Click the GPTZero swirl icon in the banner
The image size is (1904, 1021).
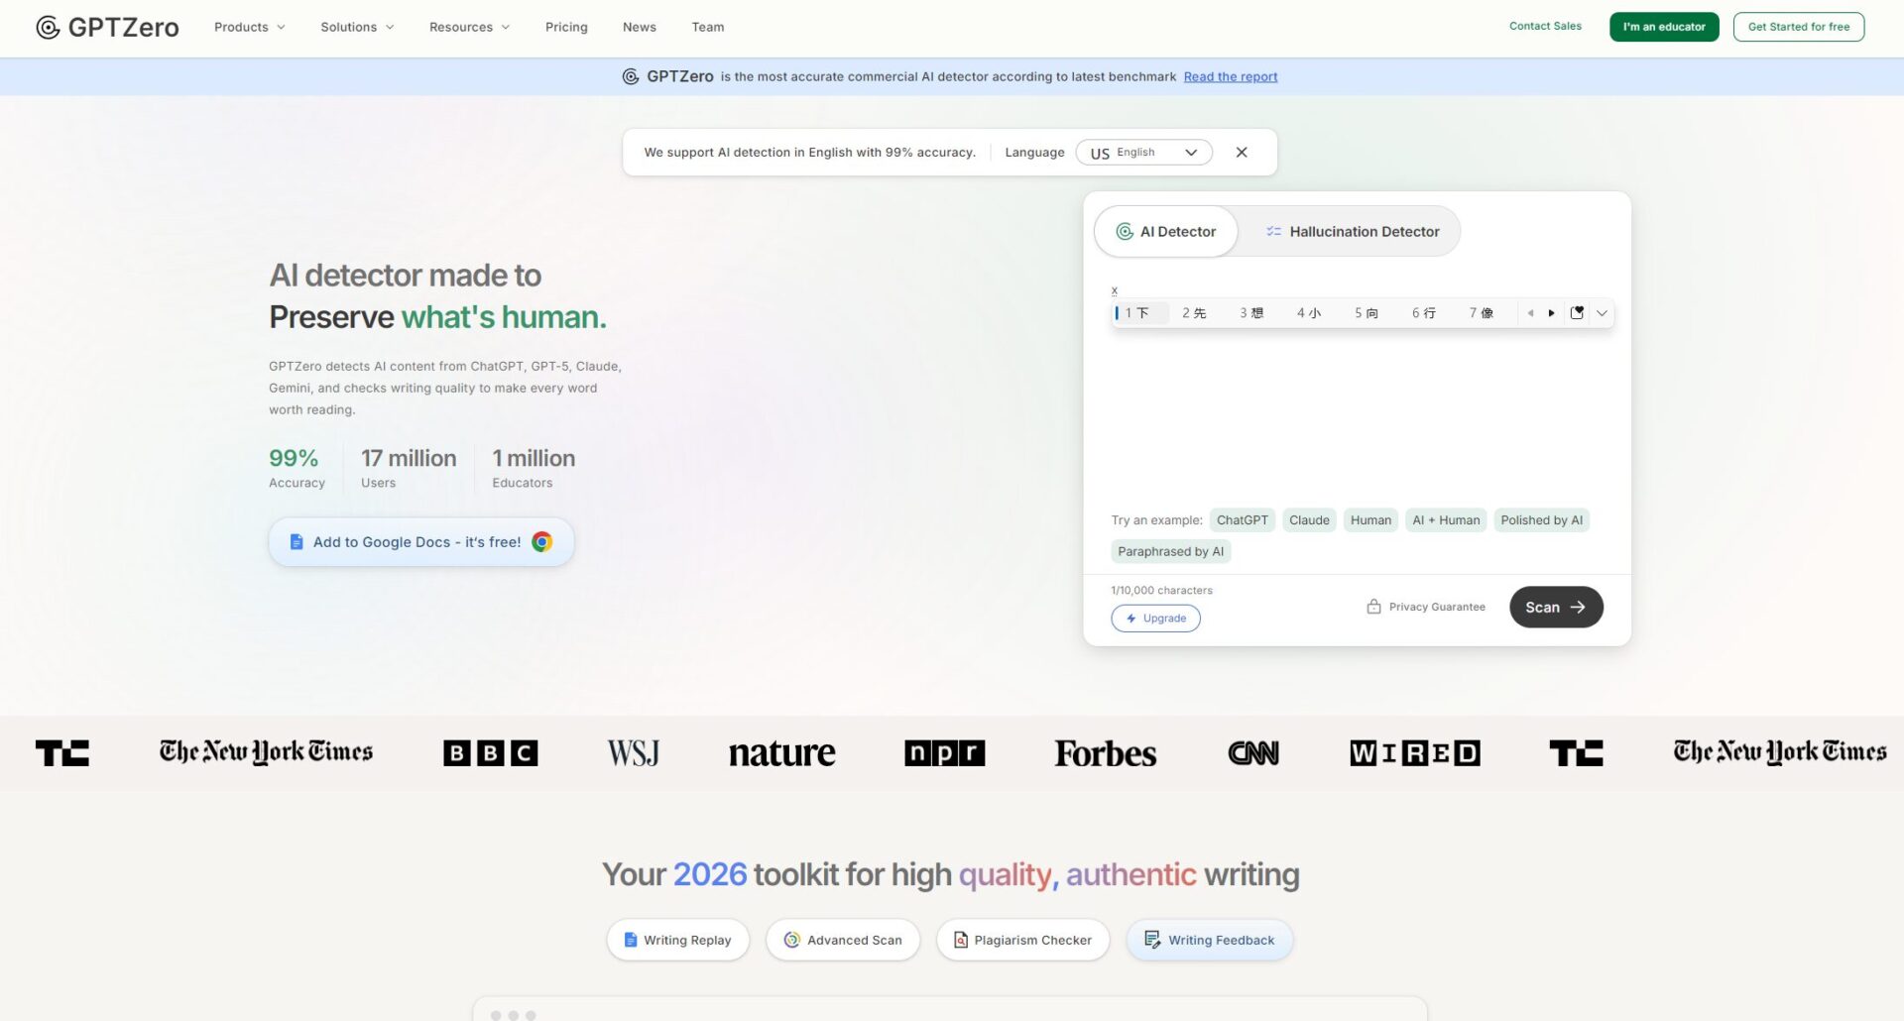pyautogui.click(x=631, y=76)
